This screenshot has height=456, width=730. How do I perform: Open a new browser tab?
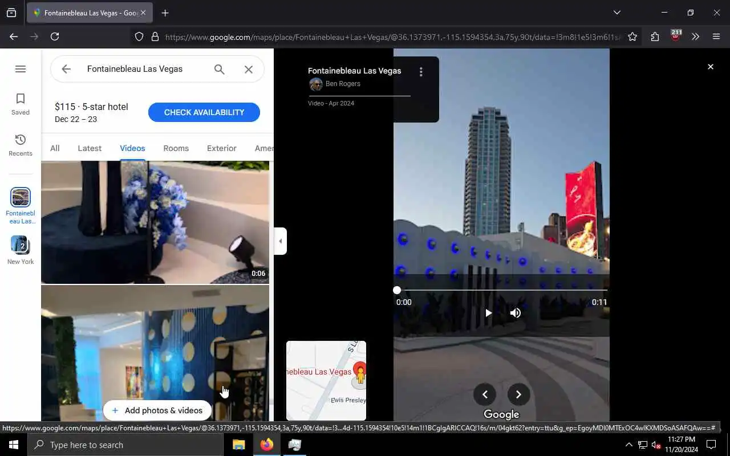tap(165, 13)
